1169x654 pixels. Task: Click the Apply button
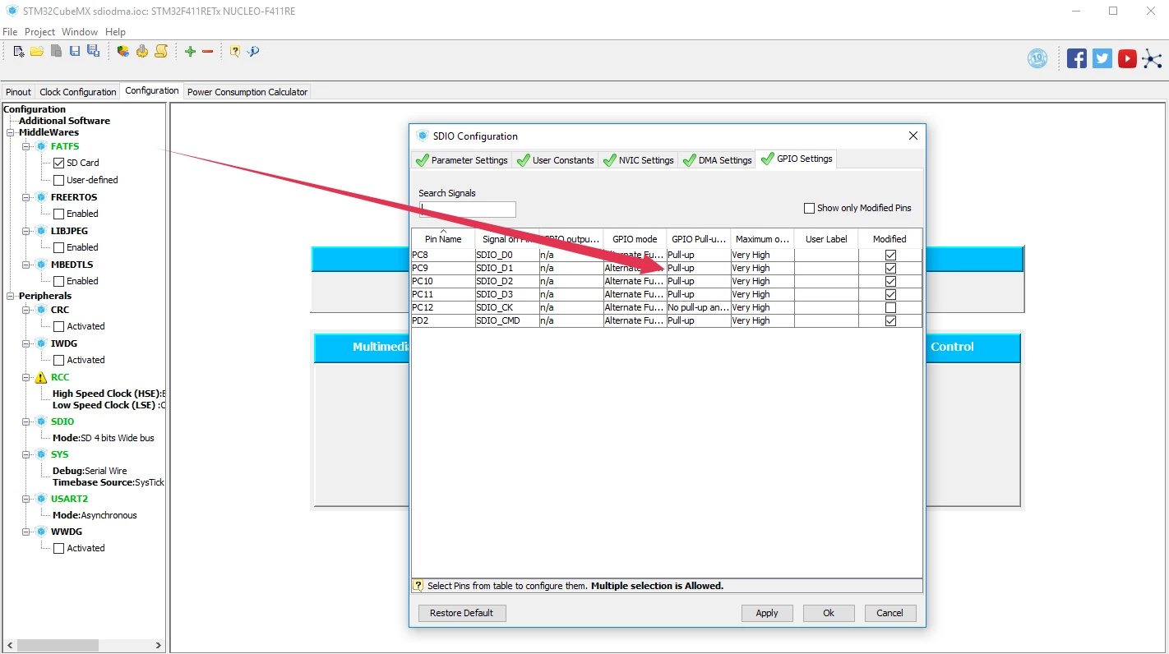click(x=767, y=613)
